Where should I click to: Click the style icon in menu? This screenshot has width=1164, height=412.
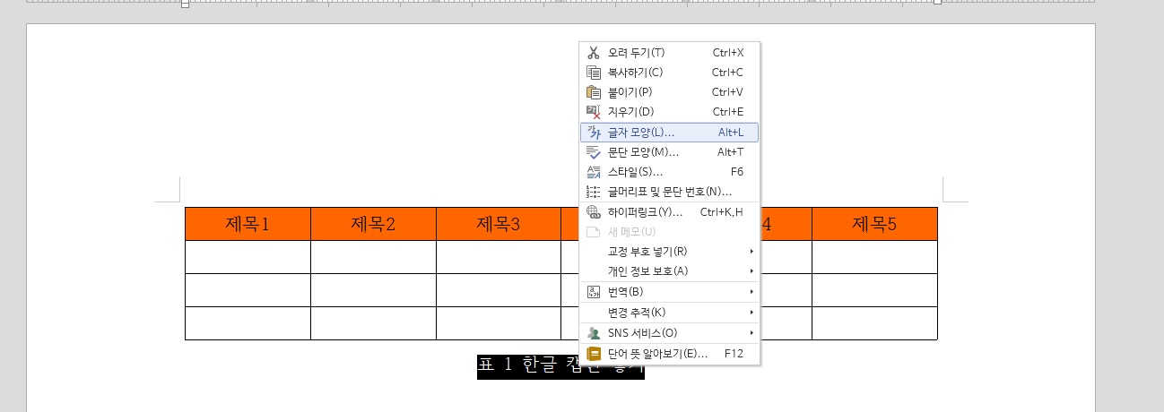click(593, 172)
